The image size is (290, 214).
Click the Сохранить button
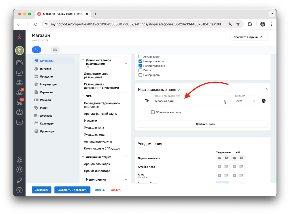click(x=41, y=190)
